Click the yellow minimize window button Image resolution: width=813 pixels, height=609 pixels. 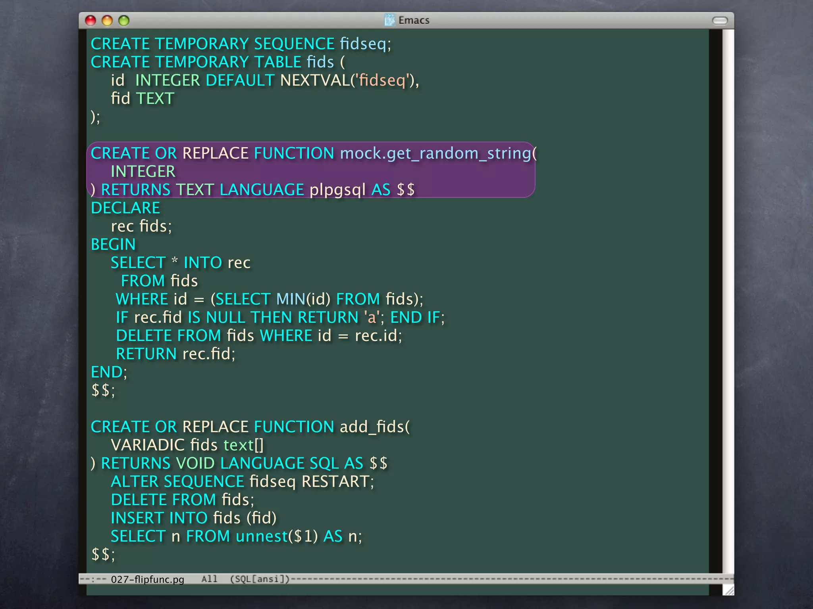(x=107, y=21)
